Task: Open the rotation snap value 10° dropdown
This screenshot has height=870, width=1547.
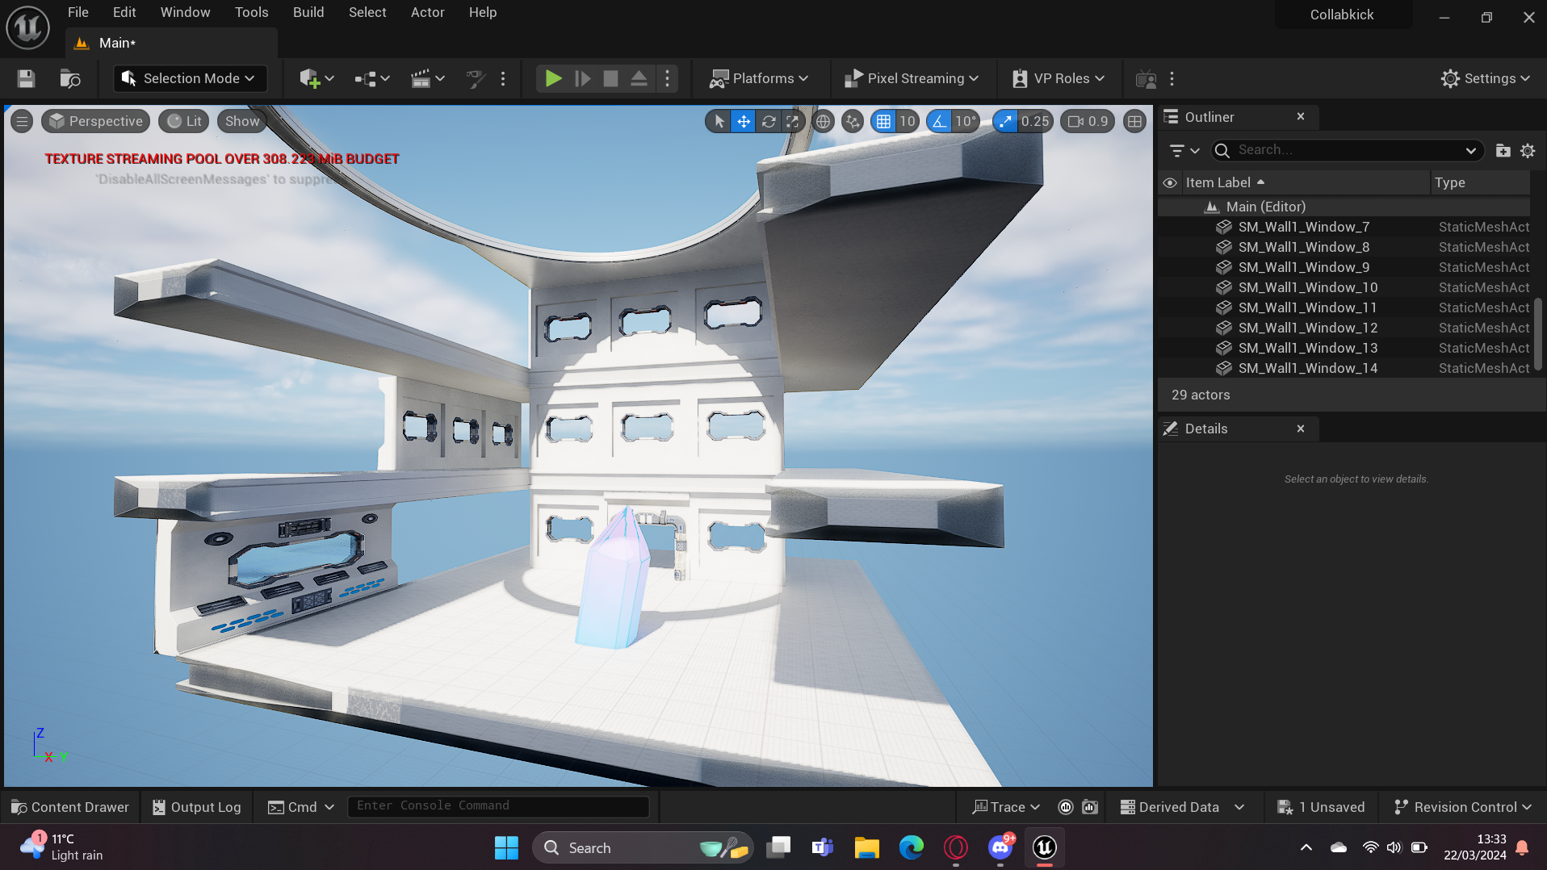Action: pyautogui.click(x=966, y=121)
